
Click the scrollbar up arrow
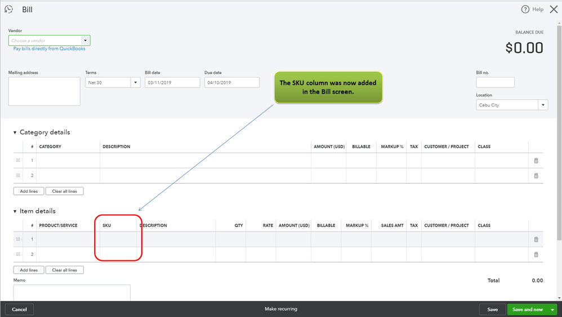tap(559, 23)
